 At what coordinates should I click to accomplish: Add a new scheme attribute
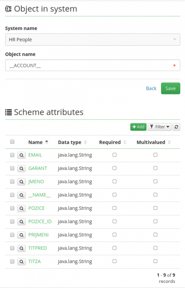[x=138, y=127]
